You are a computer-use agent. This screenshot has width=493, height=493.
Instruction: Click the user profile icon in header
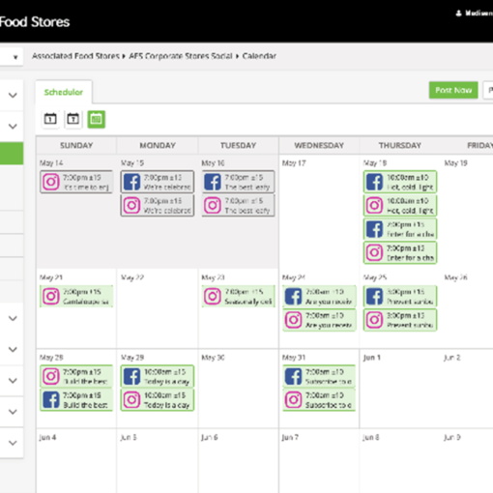[458, 14]
